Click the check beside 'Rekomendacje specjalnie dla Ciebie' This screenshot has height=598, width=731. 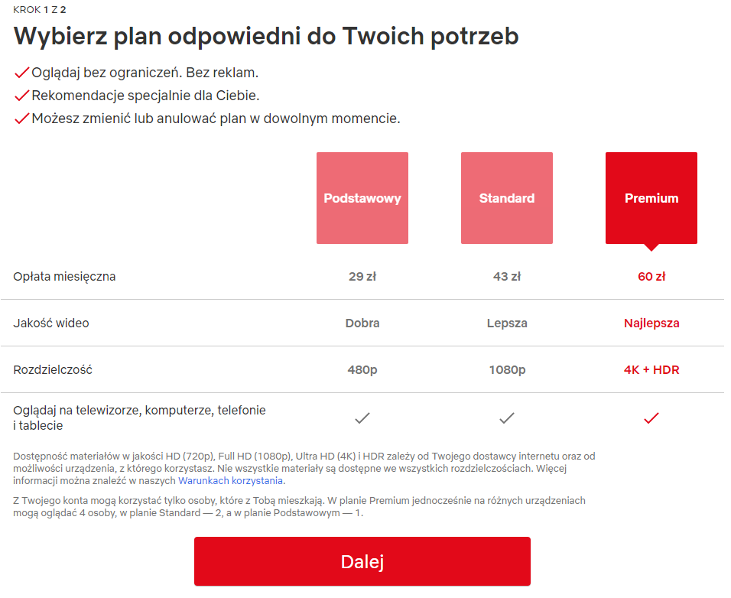21,96
